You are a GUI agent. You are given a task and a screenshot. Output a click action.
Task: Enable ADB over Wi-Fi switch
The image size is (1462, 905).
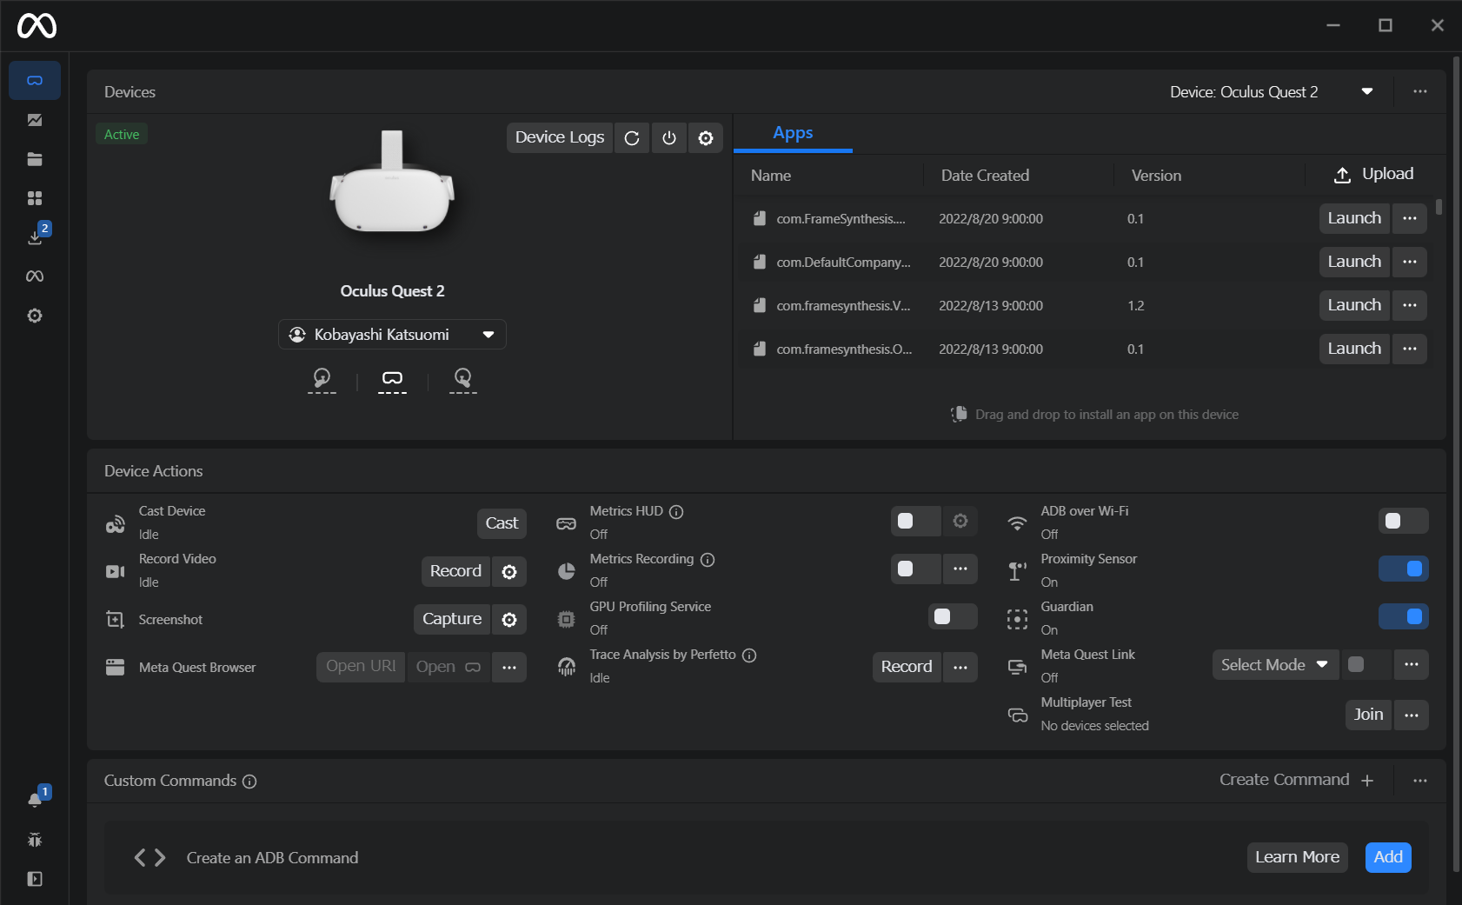pyautogui.click(x=1403, y=521)
